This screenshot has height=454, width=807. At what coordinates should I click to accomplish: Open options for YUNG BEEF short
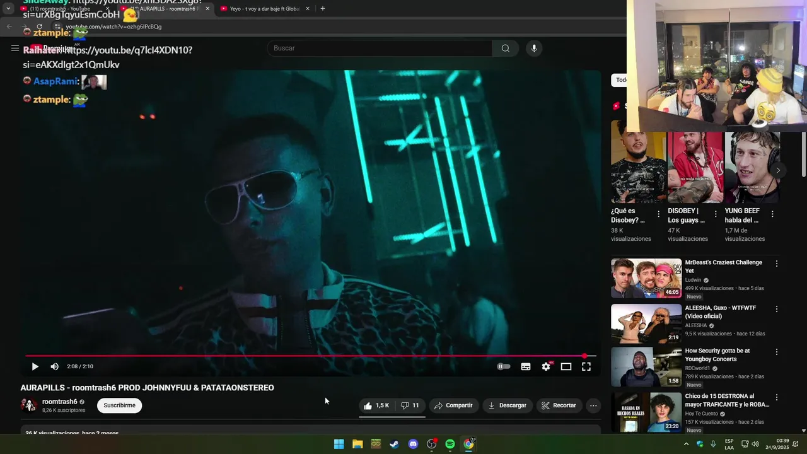[x=772, y=214]
